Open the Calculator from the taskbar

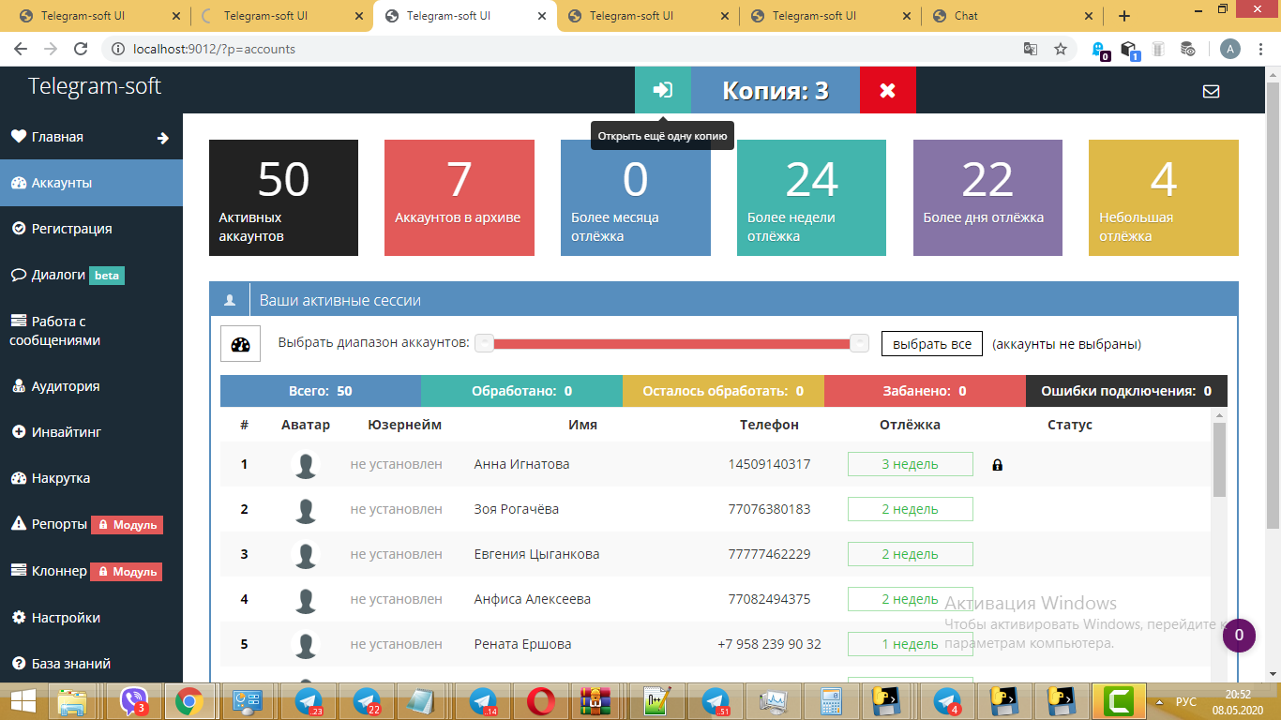[x=831, y=701]
